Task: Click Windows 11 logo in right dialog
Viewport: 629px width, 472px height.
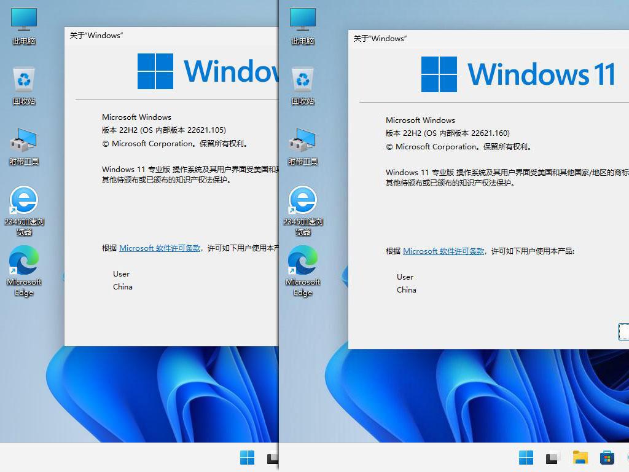Action: pos(518,74)
